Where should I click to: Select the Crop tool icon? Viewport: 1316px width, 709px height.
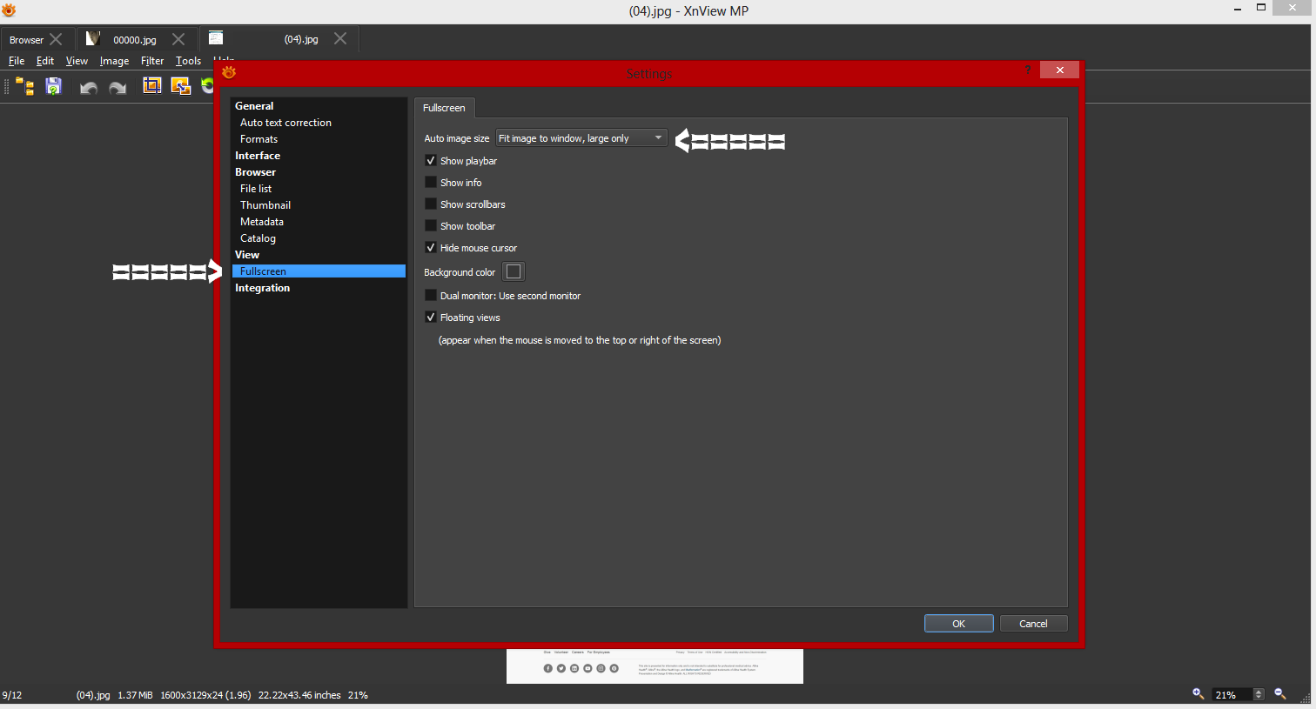coord(152,85)
